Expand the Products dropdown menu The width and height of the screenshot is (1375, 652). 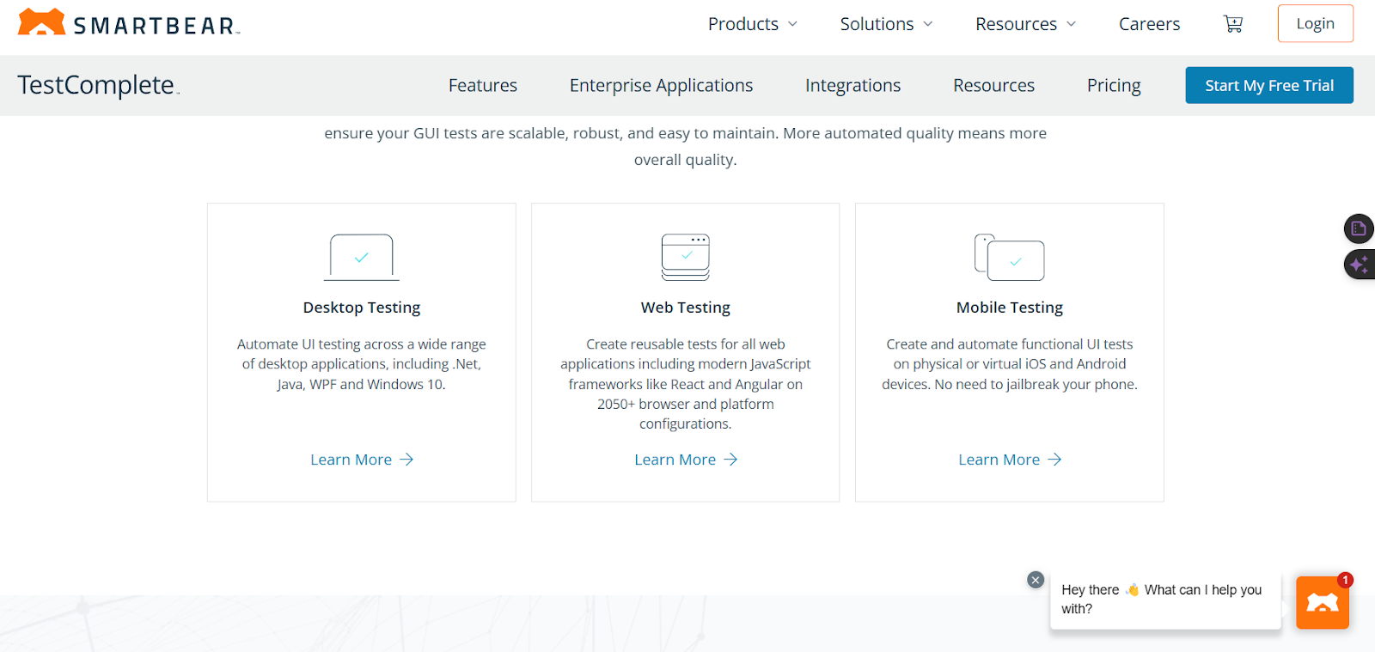click(753, 24)
